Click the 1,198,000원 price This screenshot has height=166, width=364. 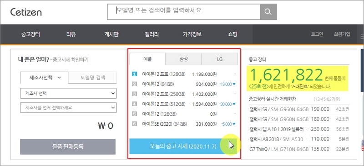(x=204, y=74)
